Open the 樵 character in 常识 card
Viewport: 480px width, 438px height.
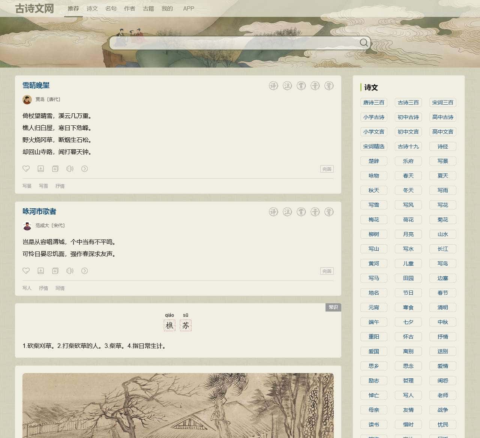(169, 325)
